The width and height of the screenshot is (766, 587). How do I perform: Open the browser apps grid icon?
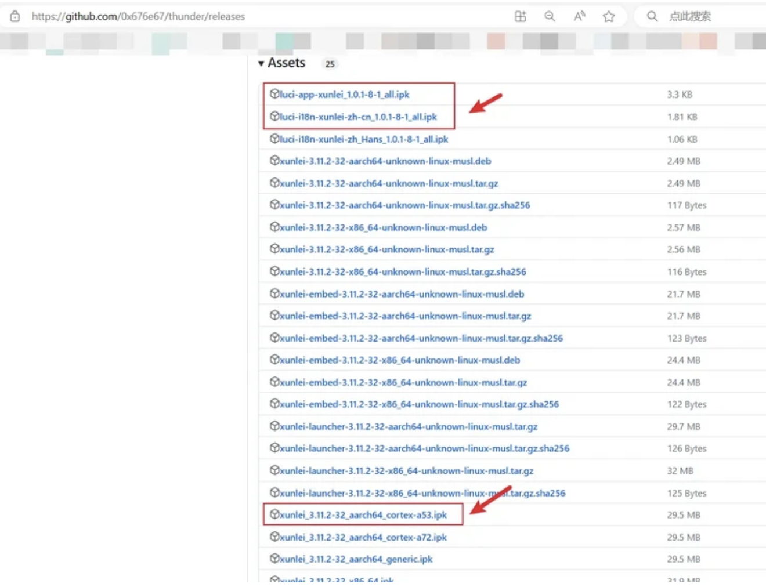[x=521, y=16]
